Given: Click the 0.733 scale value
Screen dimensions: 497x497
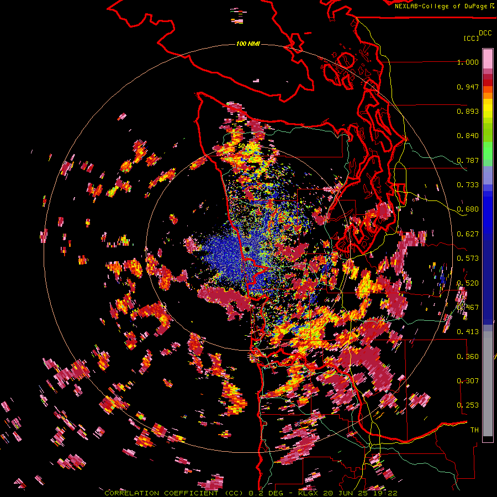Looking at the screenshot, I should tap(468, 185).
